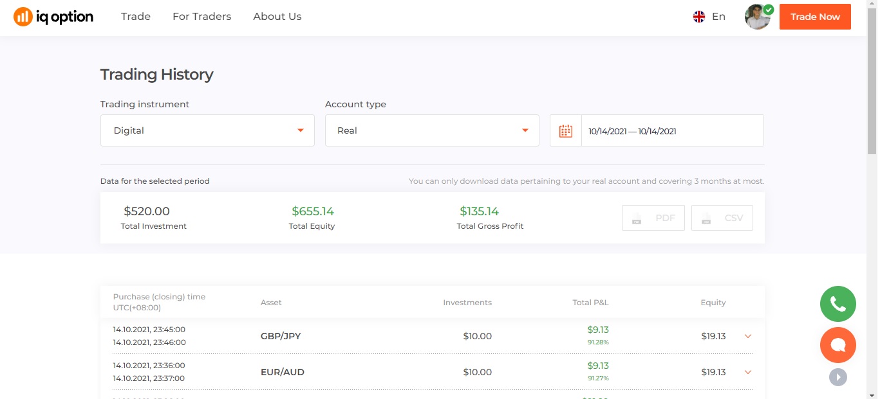
Task: Click the IQ Option logo
Action: coord(53,17)
